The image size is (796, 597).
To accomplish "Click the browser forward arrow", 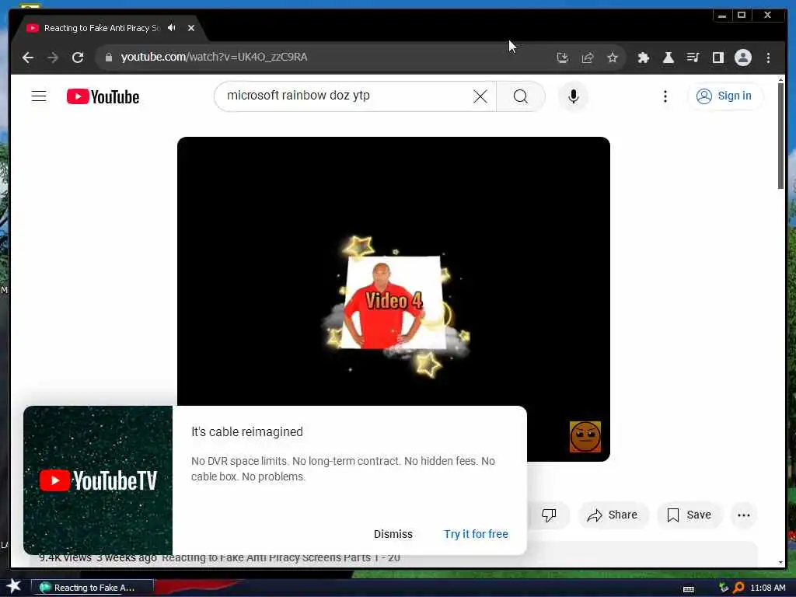I will point(53,58).
